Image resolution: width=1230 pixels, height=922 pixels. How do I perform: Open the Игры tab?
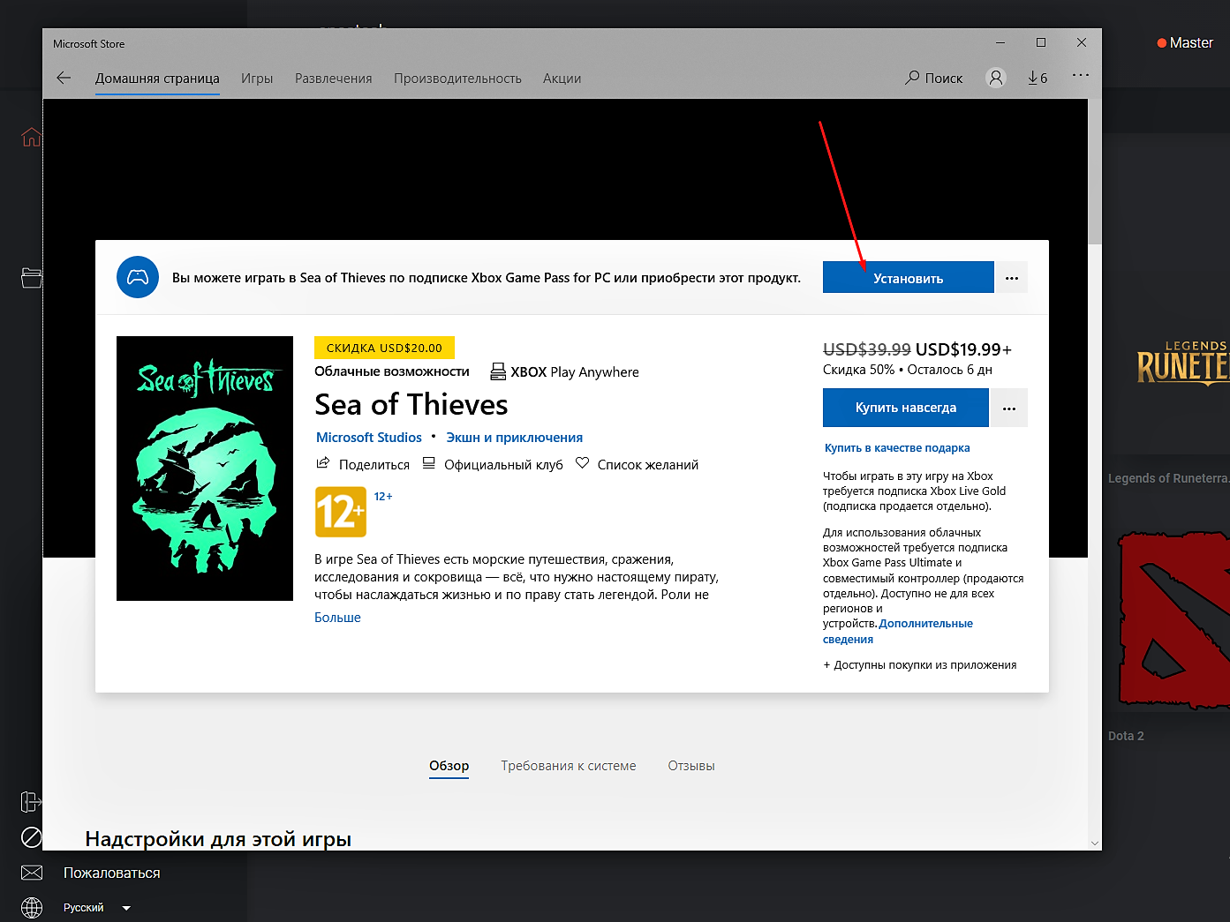[x=257, y=79]
